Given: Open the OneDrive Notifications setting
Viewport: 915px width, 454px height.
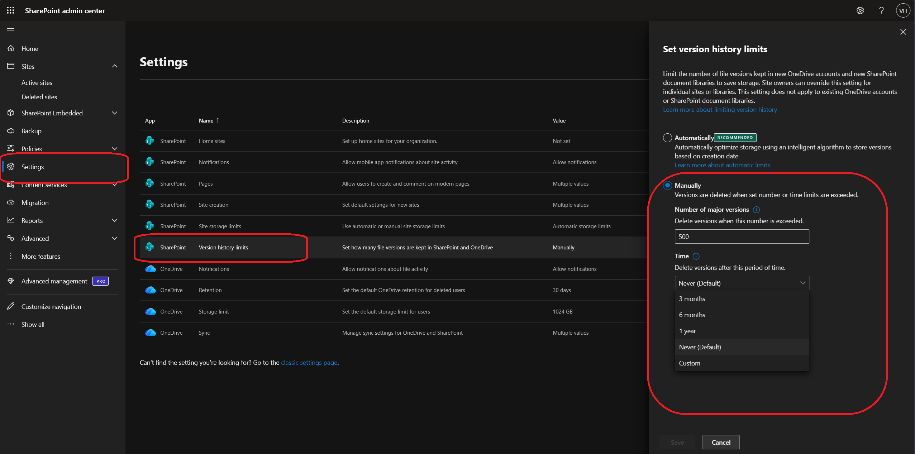Looking at the screenshot, I should tap(214, 269).
